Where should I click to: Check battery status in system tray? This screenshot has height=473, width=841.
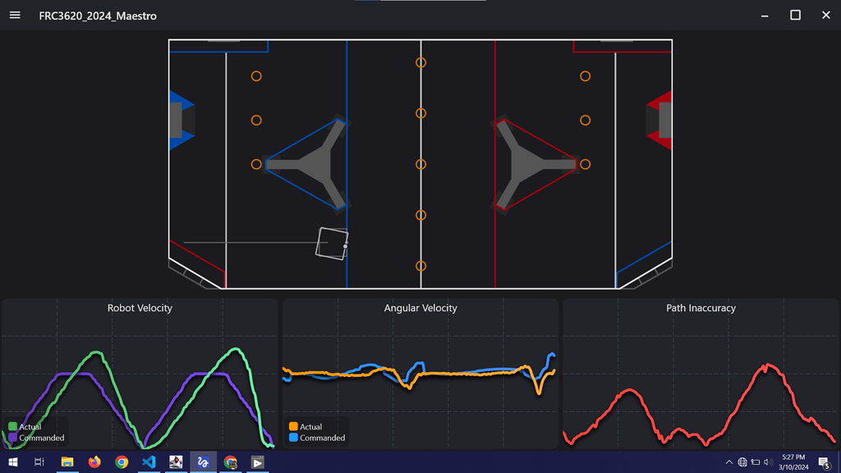click(756, 462)
